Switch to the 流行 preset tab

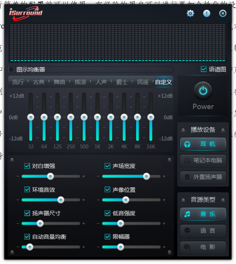(x=18, y=82)
